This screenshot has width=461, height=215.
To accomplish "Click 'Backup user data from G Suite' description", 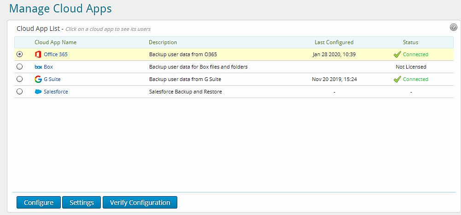I will click(185, 79).
